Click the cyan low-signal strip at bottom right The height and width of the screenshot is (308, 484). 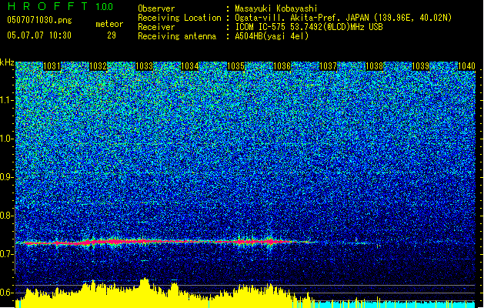[393, 305]
